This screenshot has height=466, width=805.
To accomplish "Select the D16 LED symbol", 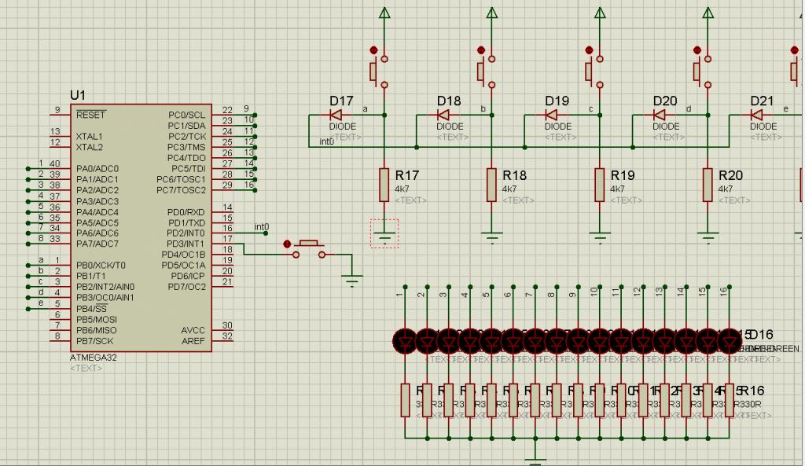I will [x=729, y=341].
